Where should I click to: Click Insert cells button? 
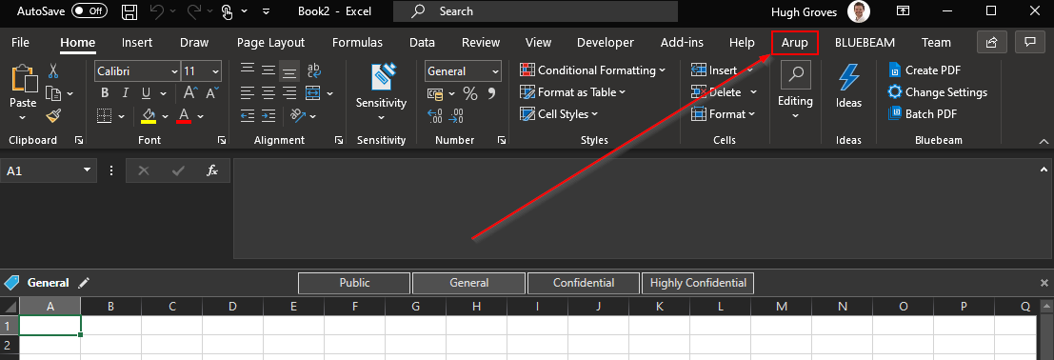[x=714, y=70]
